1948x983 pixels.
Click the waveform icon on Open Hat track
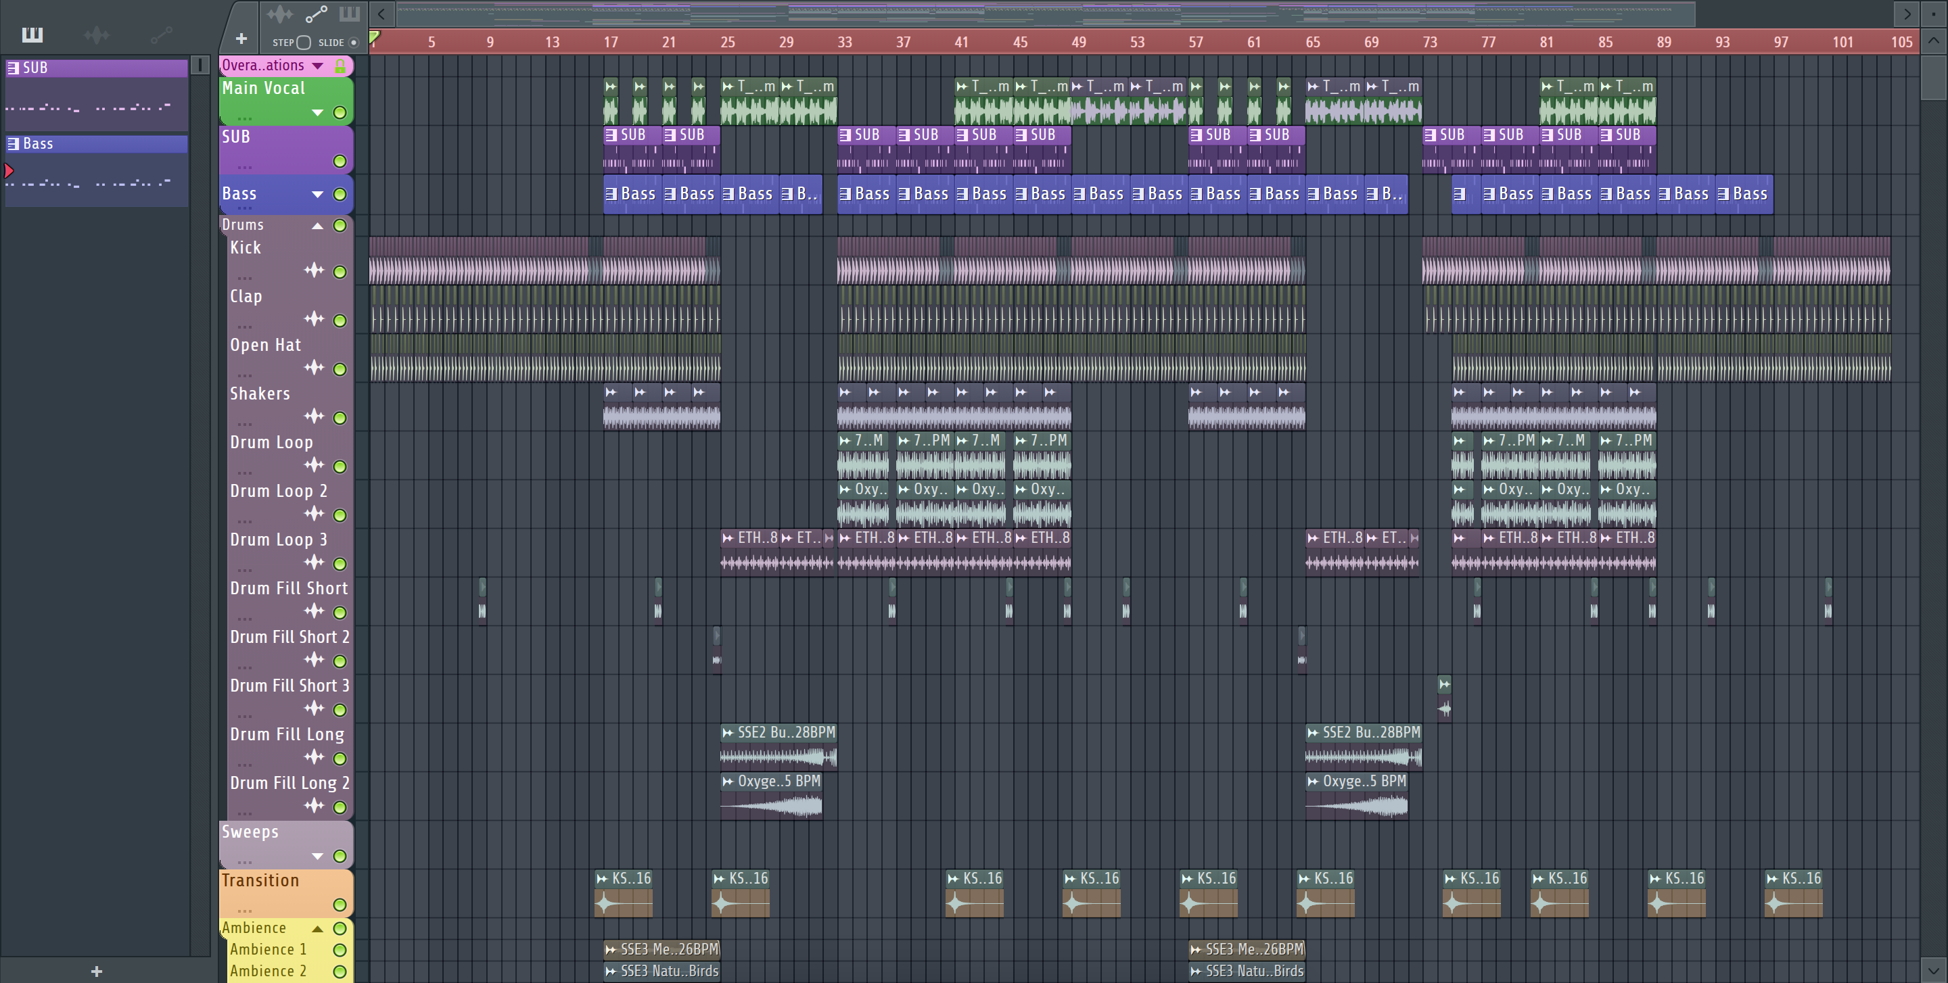coord(314,367)
